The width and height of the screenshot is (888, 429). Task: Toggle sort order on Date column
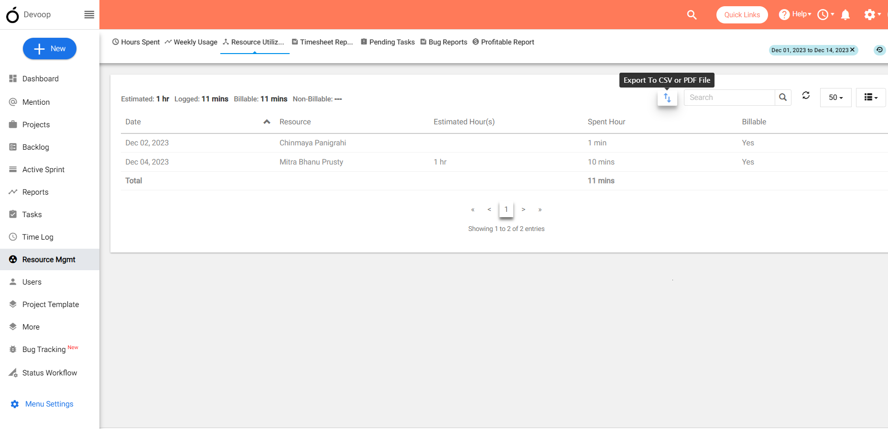tap(267, 122)
